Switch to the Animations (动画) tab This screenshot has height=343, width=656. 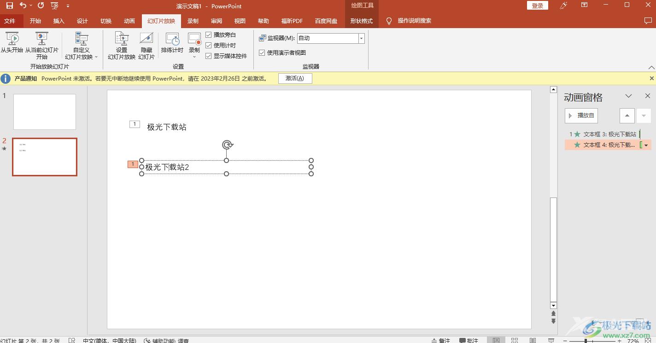click(x=129, y=21)
